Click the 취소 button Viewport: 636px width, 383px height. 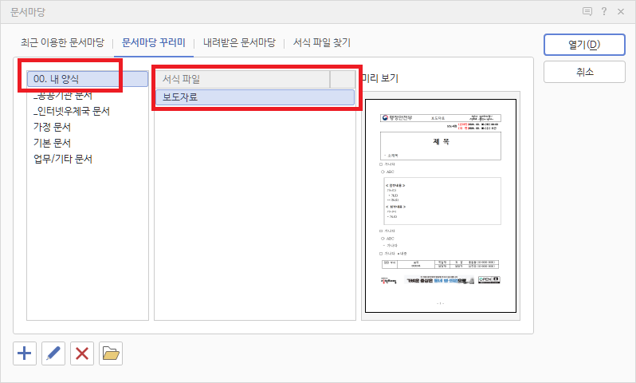pos(584,72)
